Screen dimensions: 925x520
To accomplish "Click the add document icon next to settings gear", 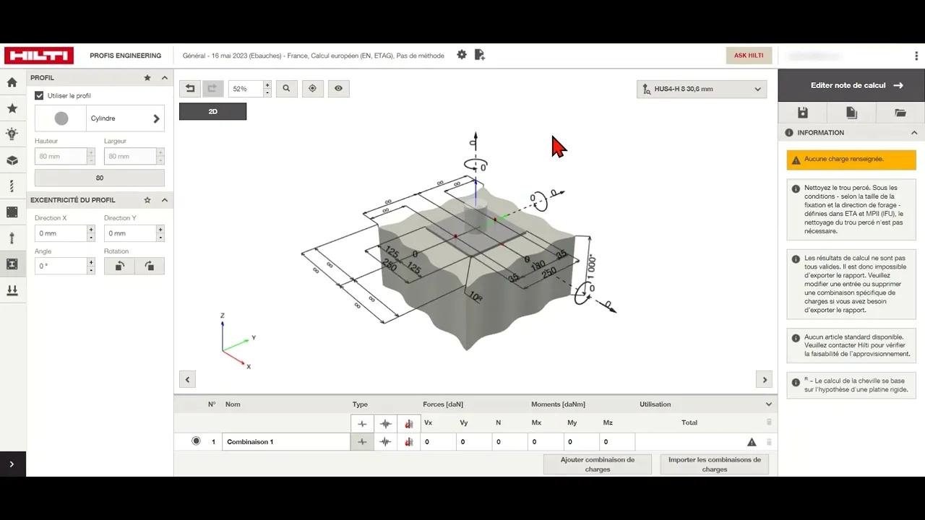I will [x=481, y=55].
